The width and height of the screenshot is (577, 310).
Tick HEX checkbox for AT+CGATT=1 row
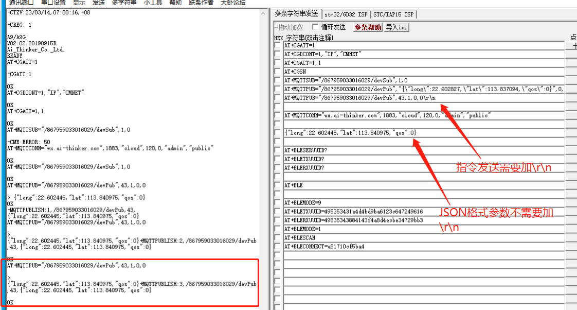[278, 45]
